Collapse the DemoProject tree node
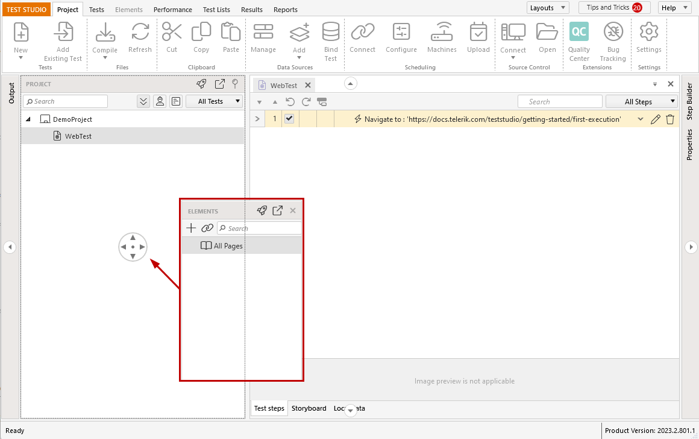This screenshot has height=439, width=699. coord(28,119)
